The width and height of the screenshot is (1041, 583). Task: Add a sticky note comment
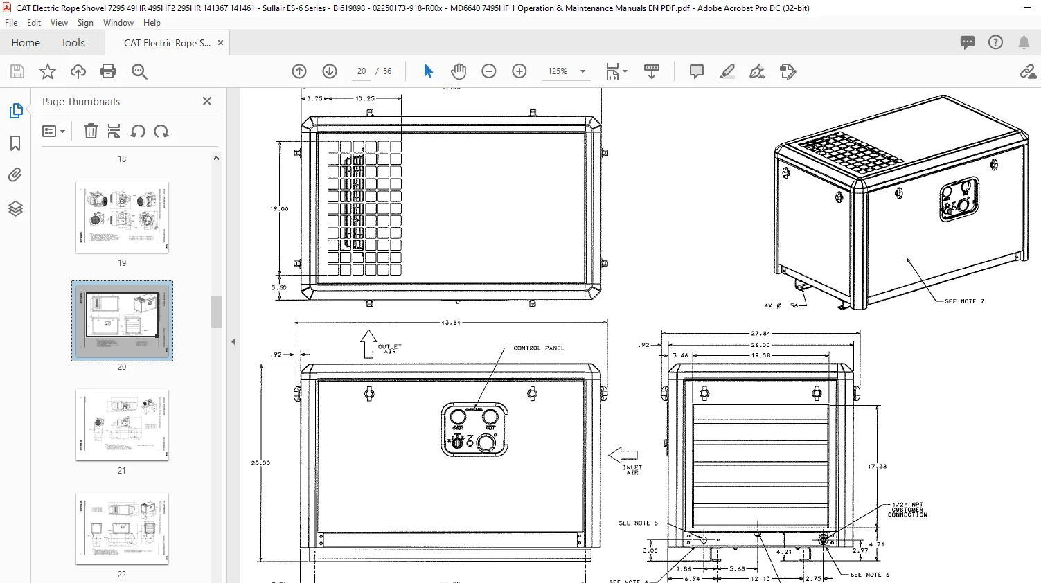(x=697, y=71)
